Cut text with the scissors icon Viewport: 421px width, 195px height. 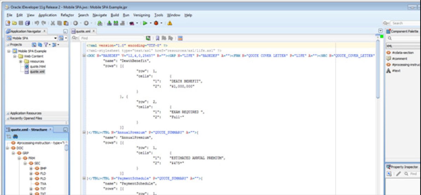52,23
